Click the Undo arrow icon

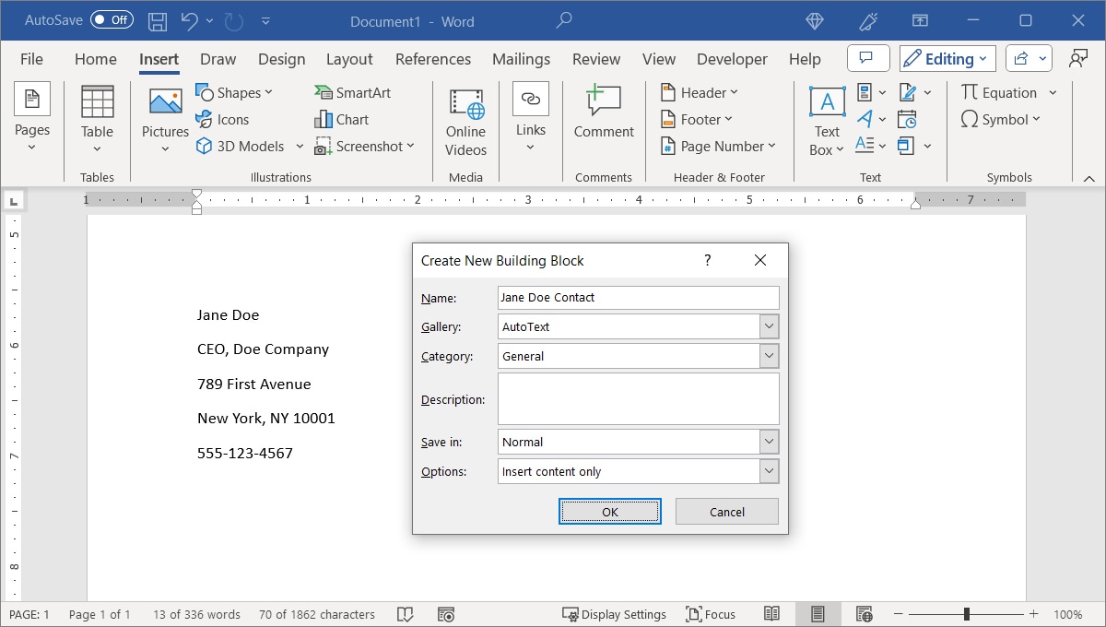tap(189, 20)
